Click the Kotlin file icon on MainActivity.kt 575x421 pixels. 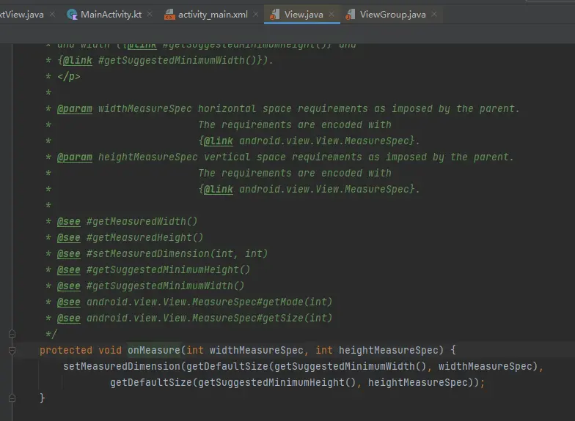tap(72, 15)
